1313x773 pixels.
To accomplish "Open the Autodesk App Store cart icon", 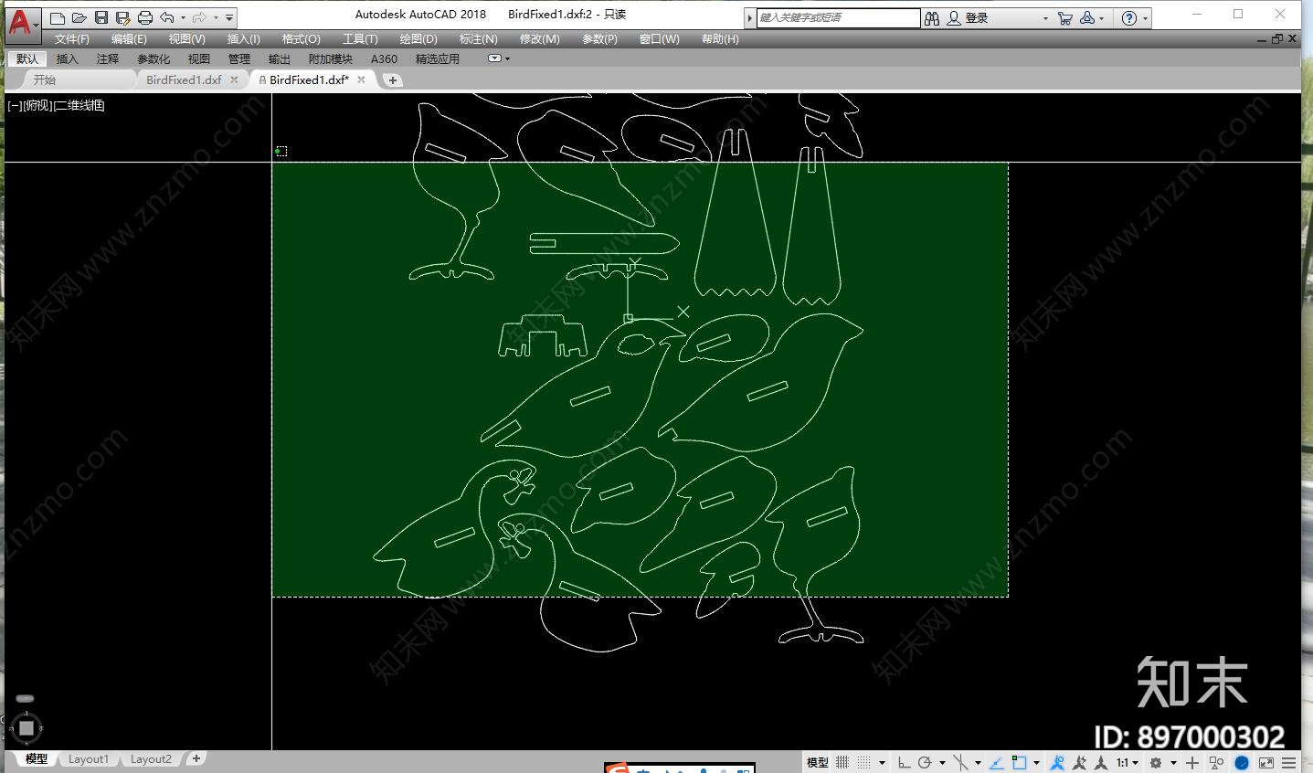I will [1064, 18].
